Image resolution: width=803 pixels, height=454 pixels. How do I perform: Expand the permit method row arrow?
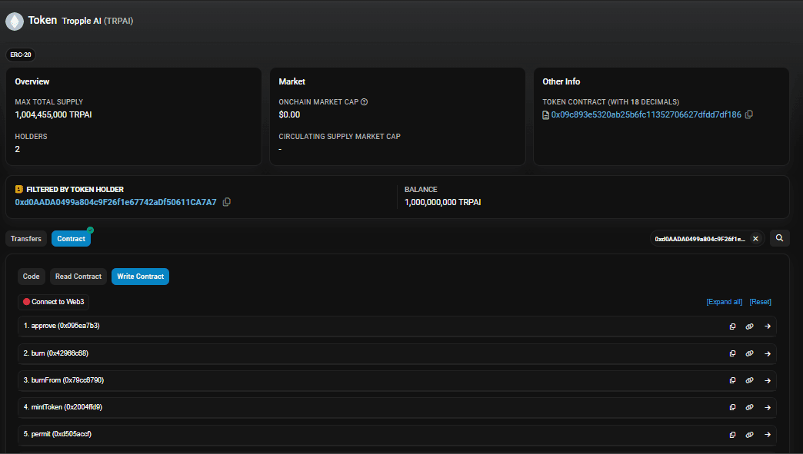click(768, 435)
